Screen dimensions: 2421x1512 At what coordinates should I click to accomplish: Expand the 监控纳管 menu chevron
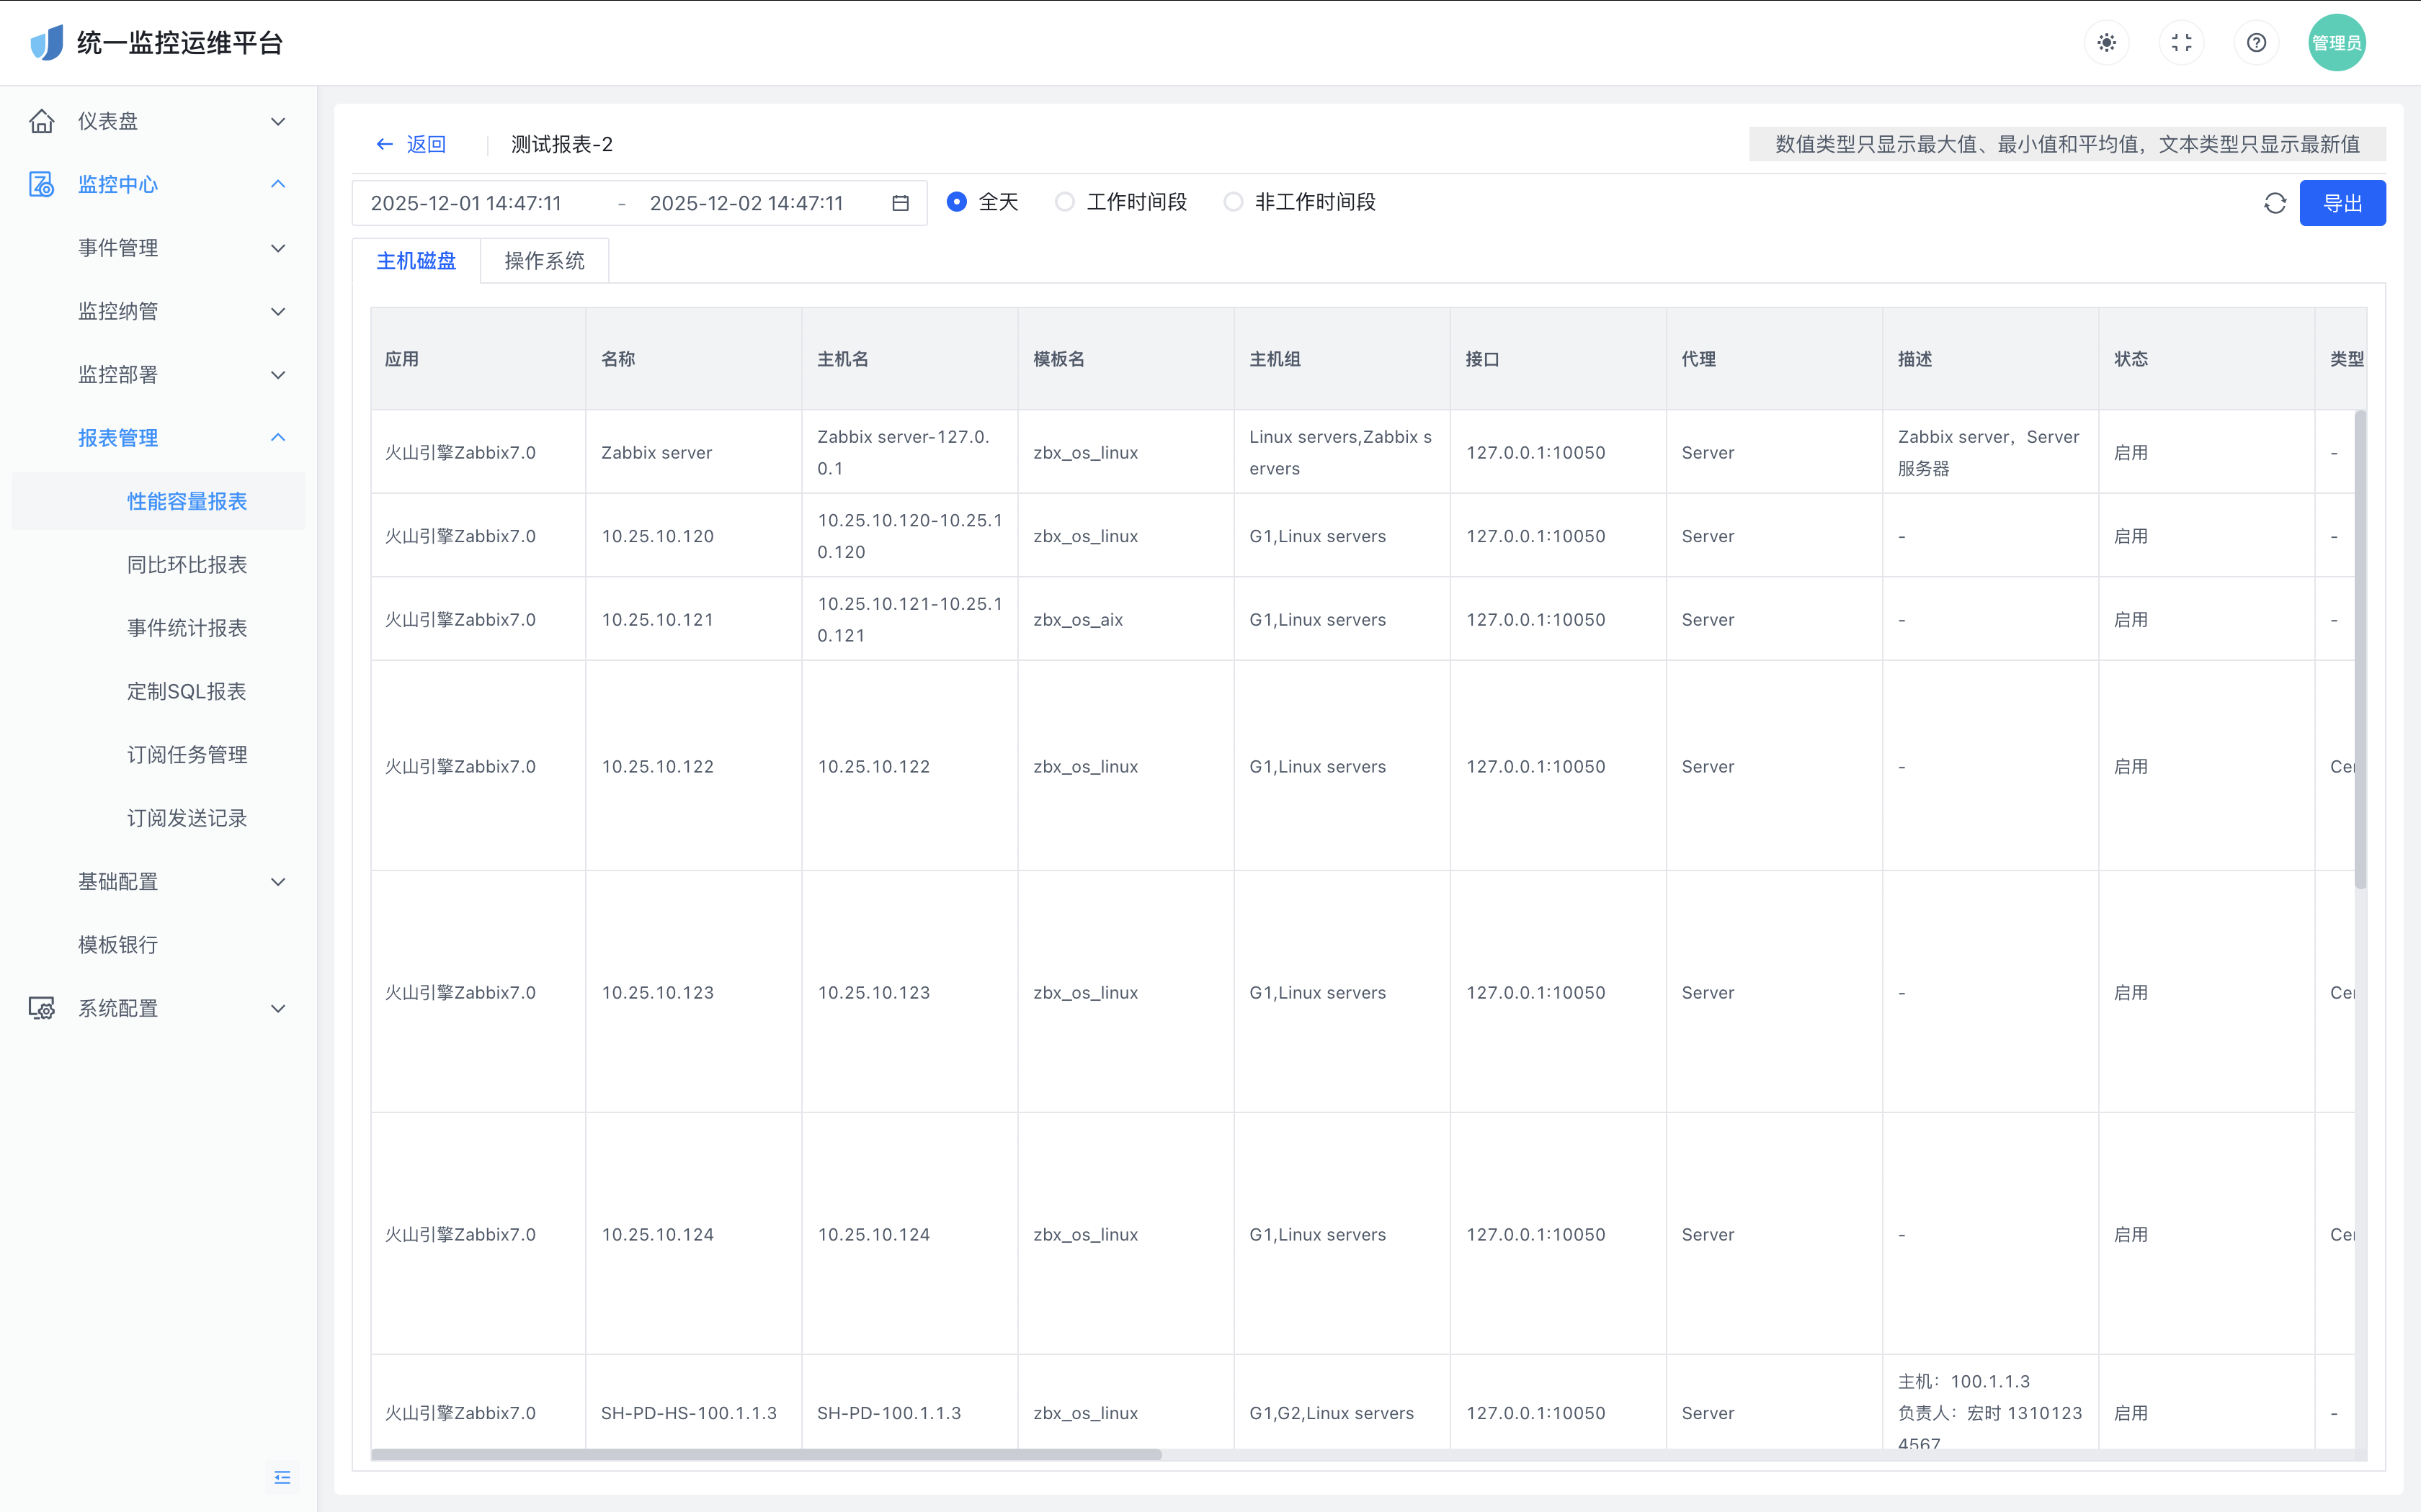coord(278,311)
